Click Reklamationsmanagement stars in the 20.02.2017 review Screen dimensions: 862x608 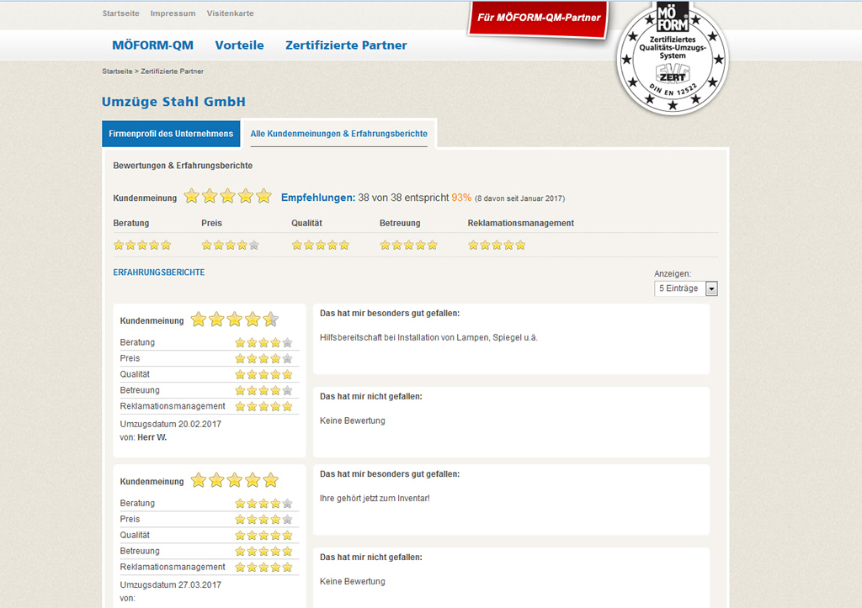263,406
